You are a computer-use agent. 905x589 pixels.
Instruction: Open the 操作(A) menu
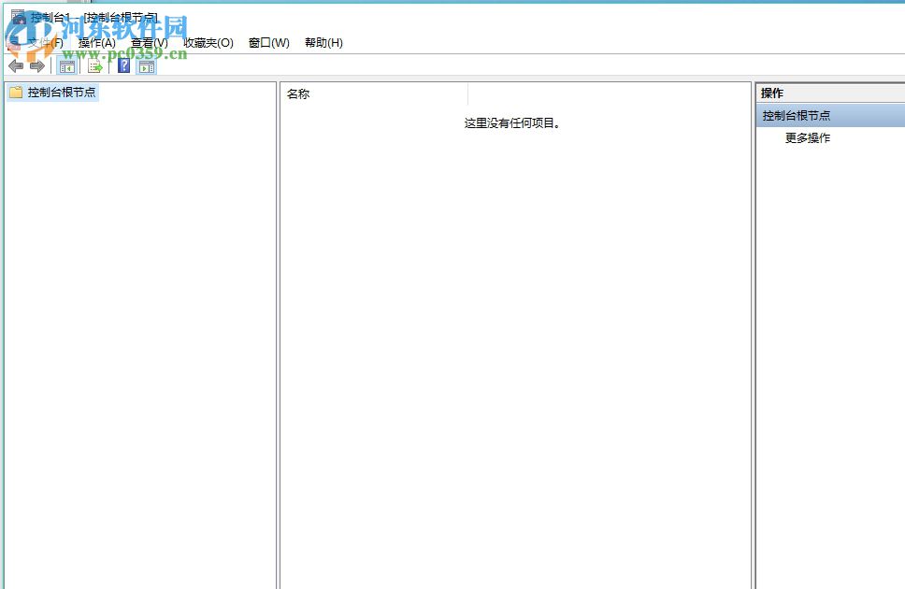click(97, 42)
